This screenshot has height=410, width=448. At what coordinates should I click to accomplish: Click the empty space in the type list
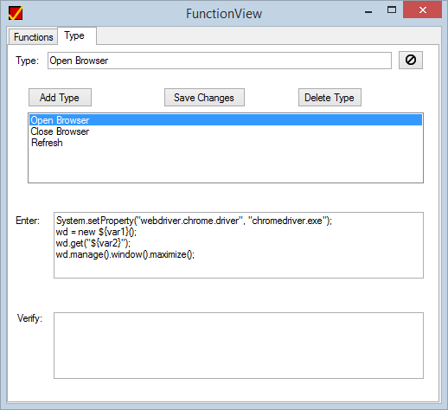(x=226, y=165)
